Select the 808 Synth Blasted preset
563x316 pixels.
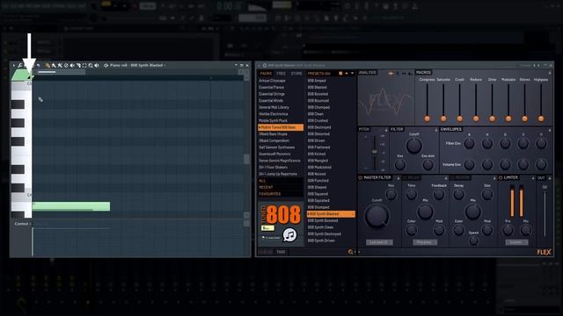click(x=331, y=214)
